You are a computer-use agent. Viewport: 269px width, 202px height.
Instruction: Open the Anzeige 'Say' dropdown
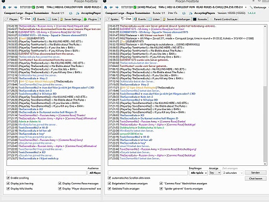[214, 173]
